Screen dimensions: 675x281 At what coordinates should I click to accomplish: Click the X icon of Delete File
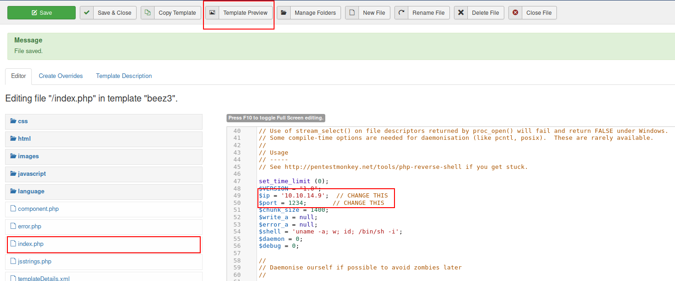pos(460,13)
